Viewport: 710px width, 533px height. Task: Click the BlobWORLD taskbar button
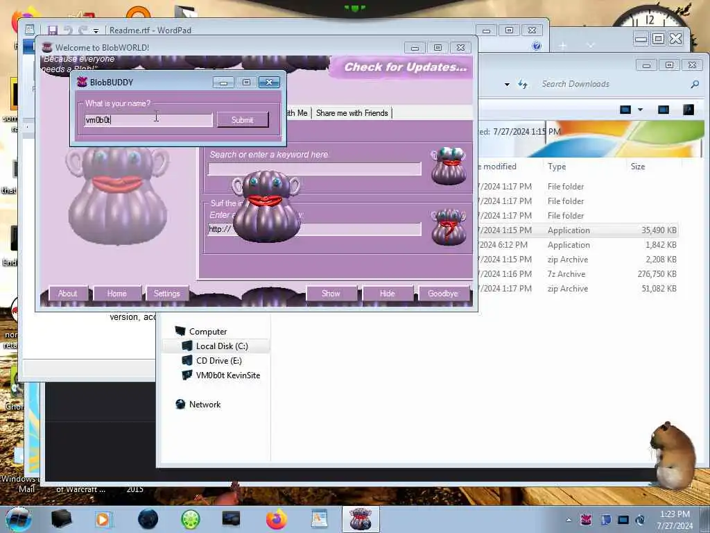[361, 519]
